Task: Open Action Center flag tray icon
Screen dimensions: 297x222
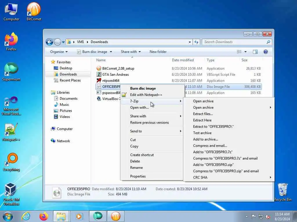Action: pos(253,216)
